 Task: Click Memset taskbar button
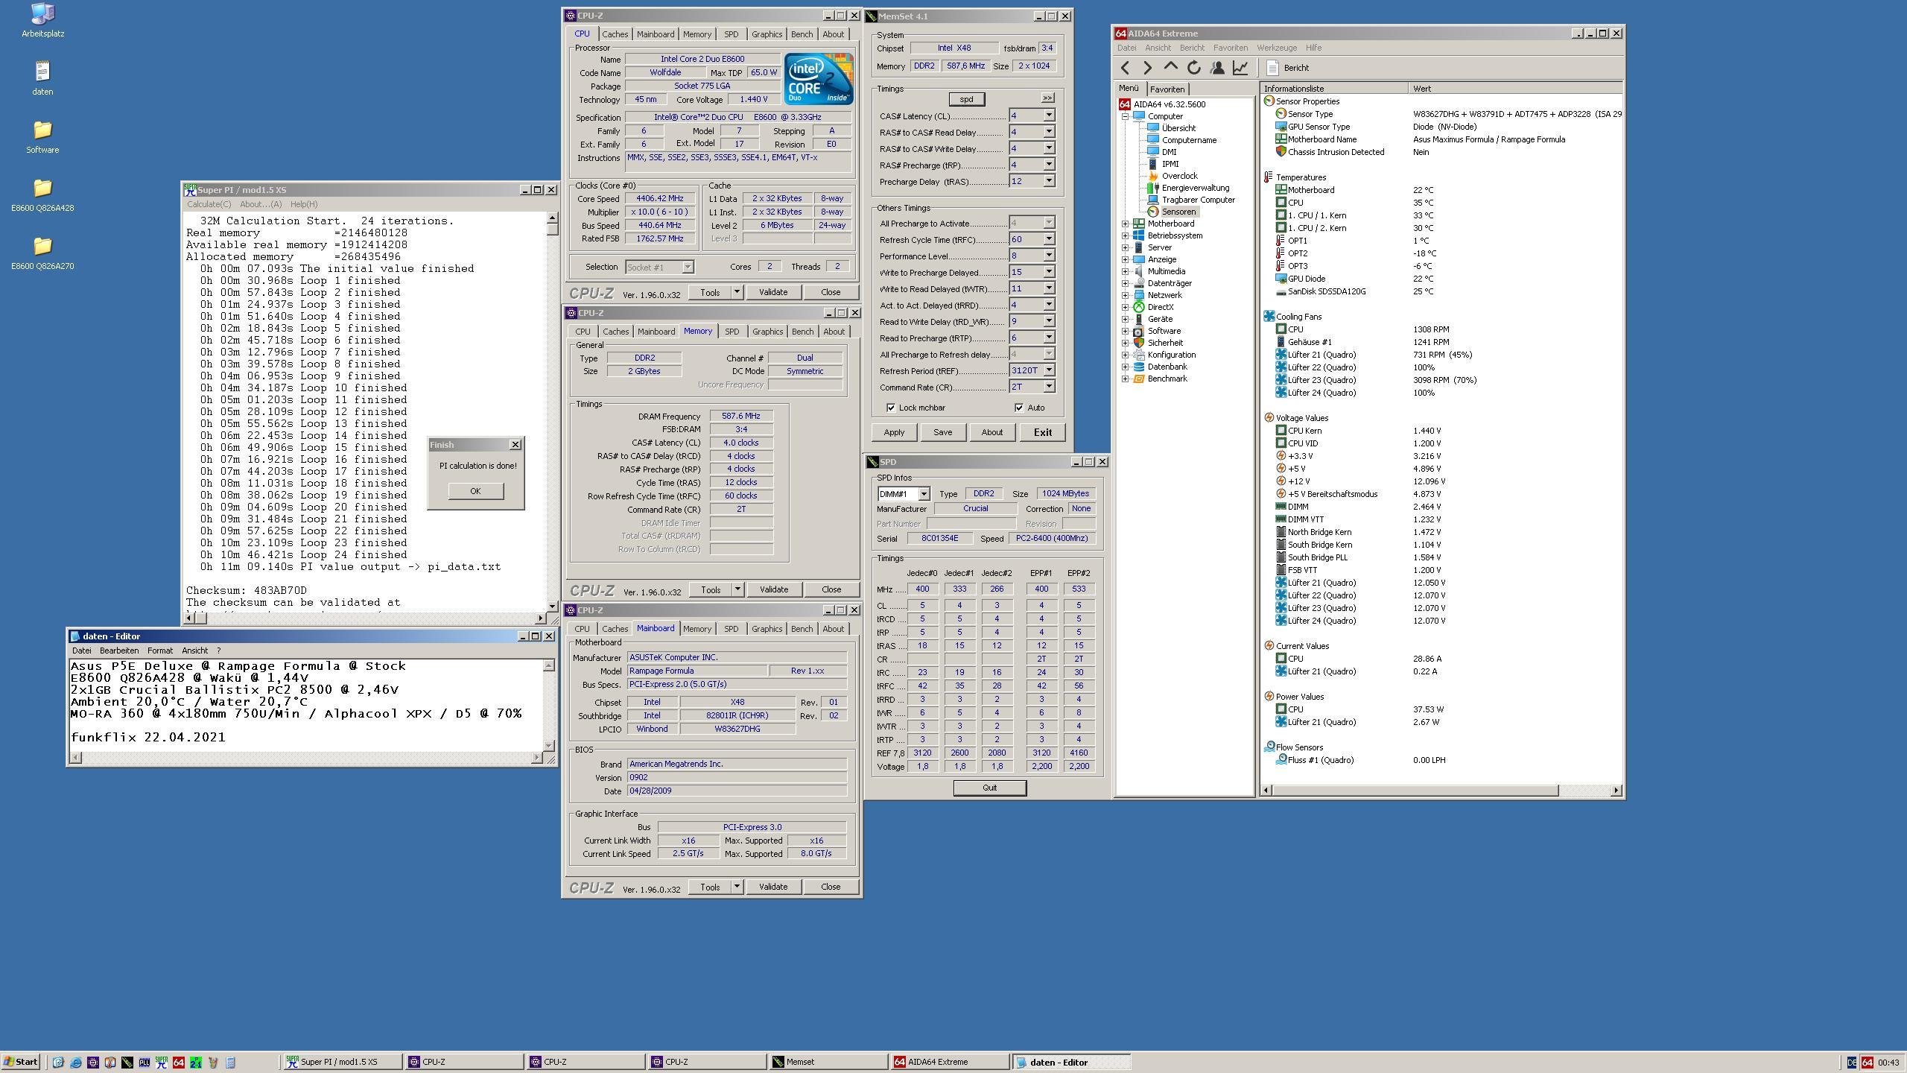point(828,1063)
